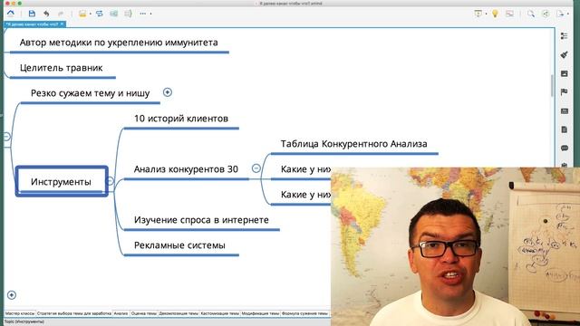This screenshot has height=326, width=580.
Task: Switch to the 'Анализ' sheet tab
Action: 121,313
